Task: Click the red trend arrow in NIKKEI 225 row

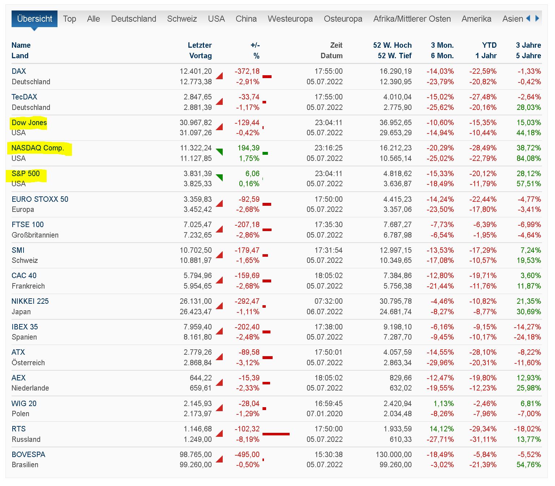Action: [219, 306]
